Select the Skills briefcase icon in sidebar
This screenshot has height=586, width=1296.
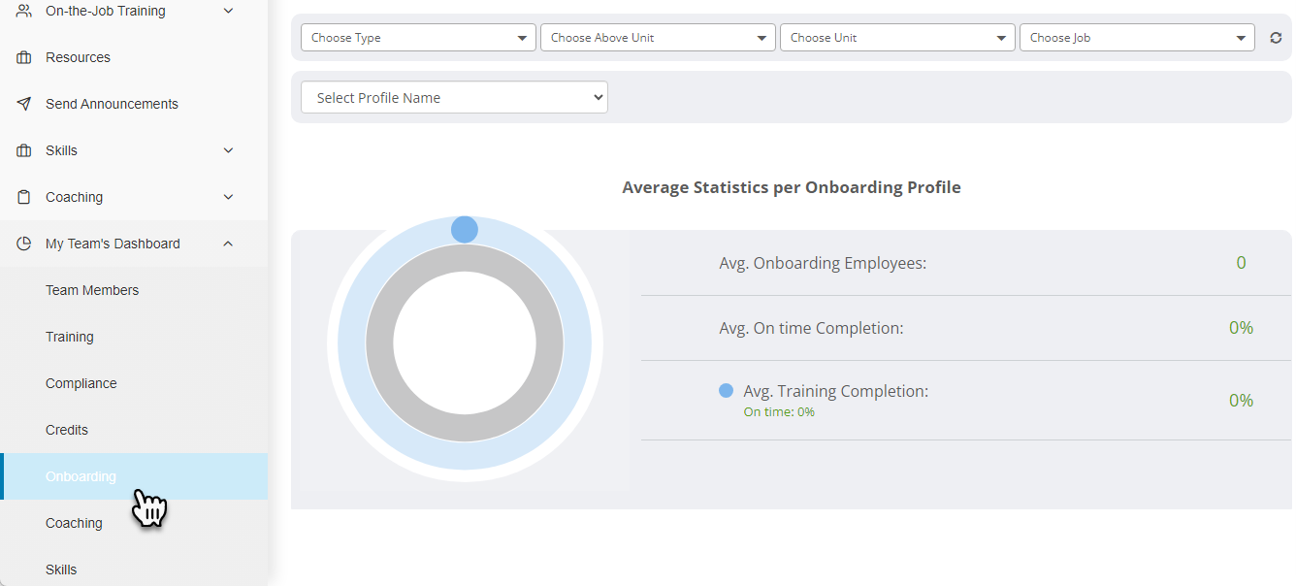24,150
